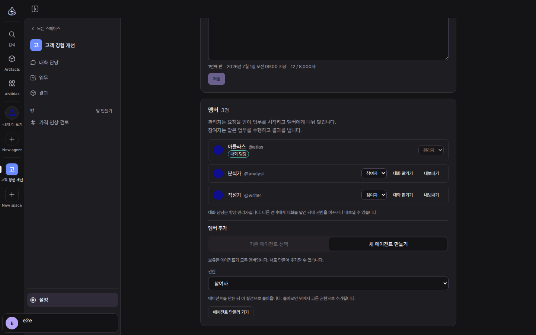The image size is (536, 335).
Task: Open room 가격 인상 검토
Action: 73,122
